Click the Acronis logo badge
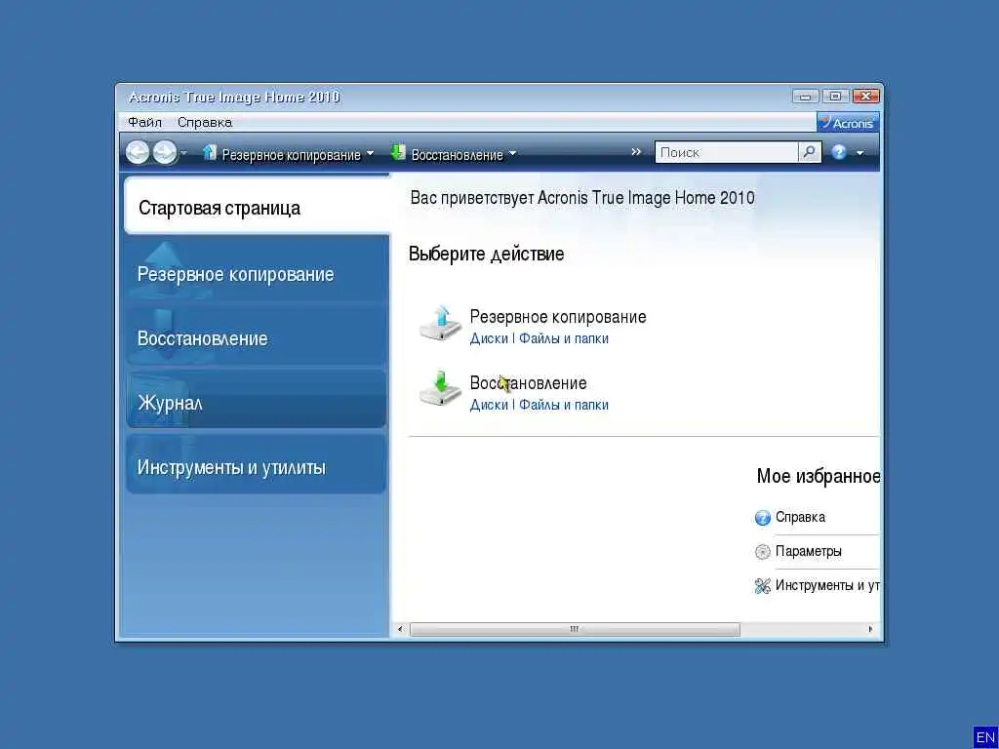 [x=848, y=123]
